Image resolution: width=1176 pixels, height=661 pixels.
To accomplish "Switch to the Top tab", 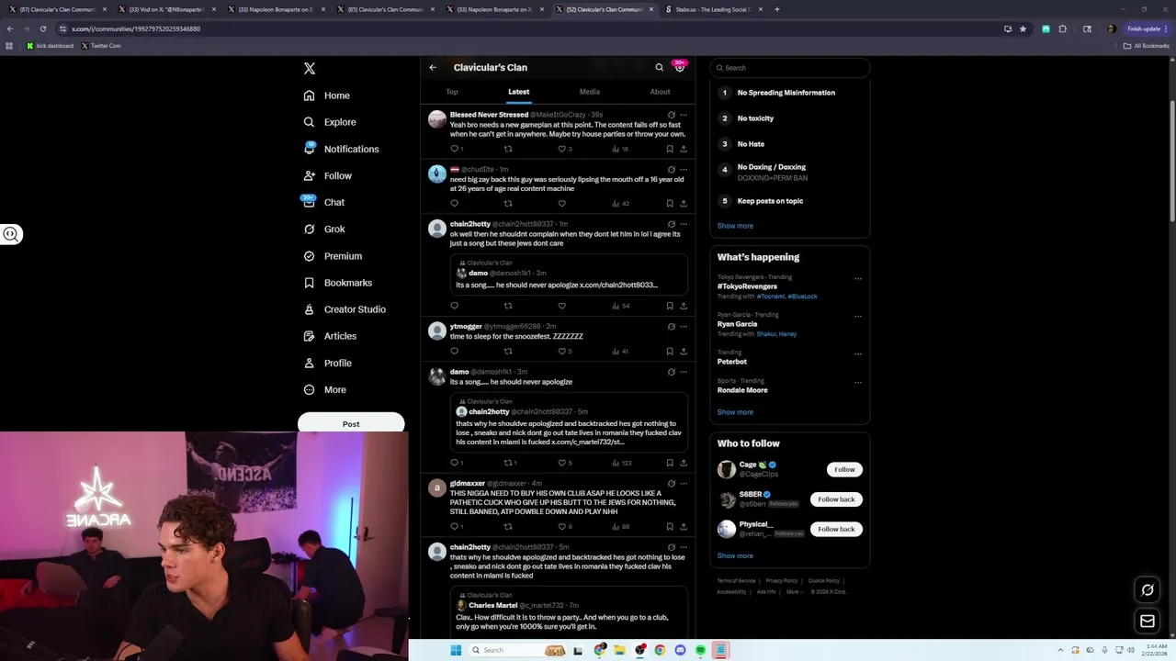I will [452, 92].
